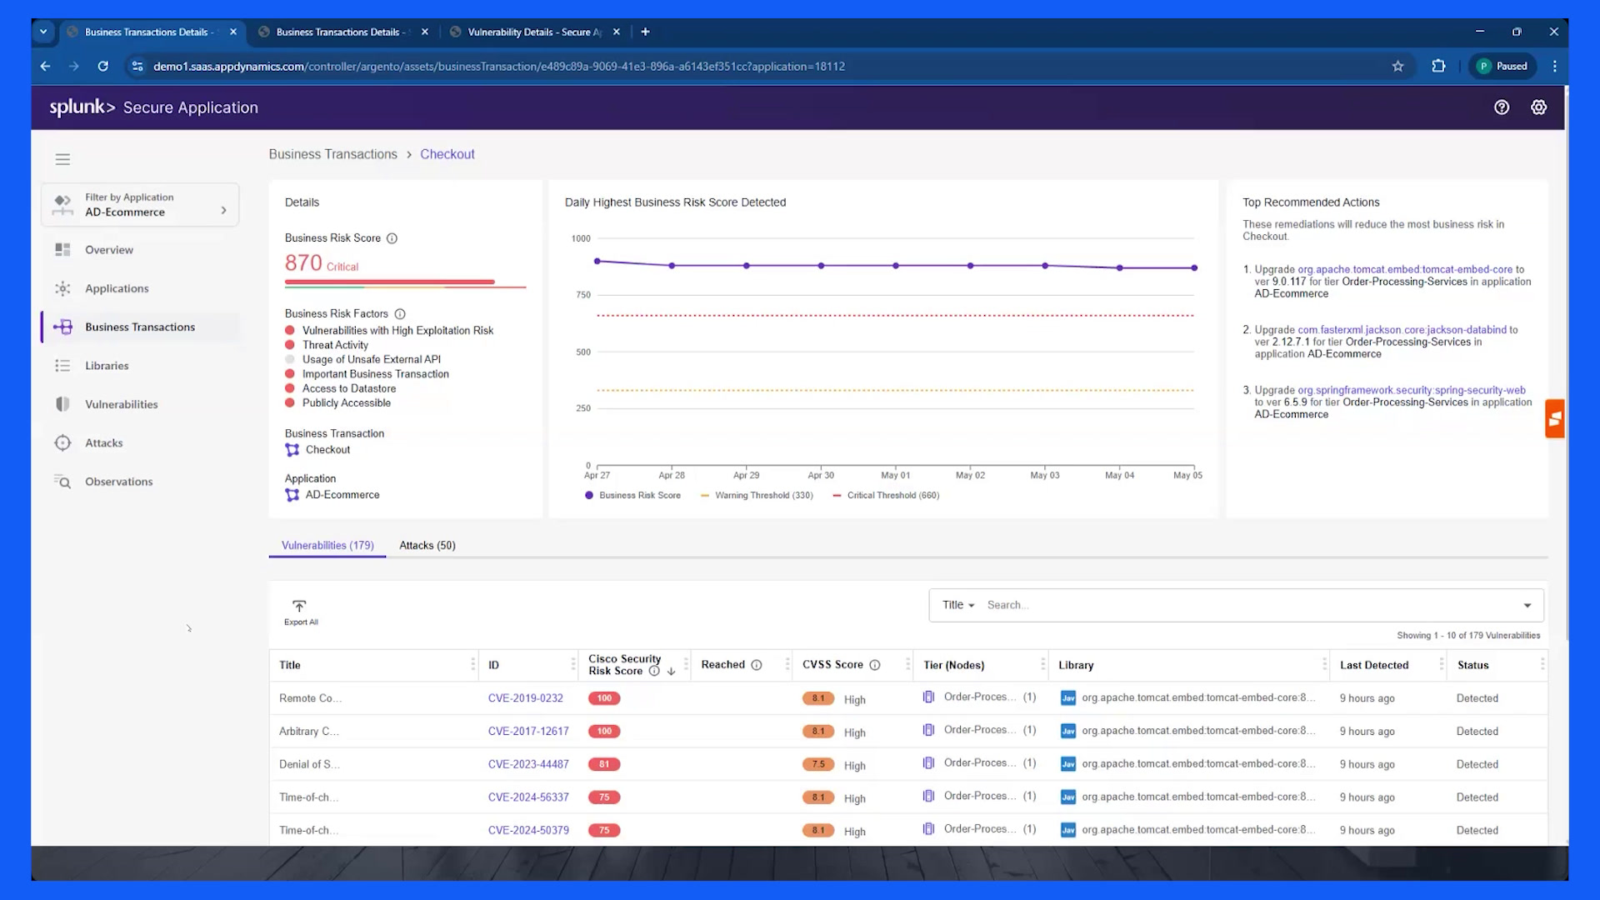This screenshot has height=900, width=1600.
Task: Click the CVSS Score info icon
Action: point(875,665)
